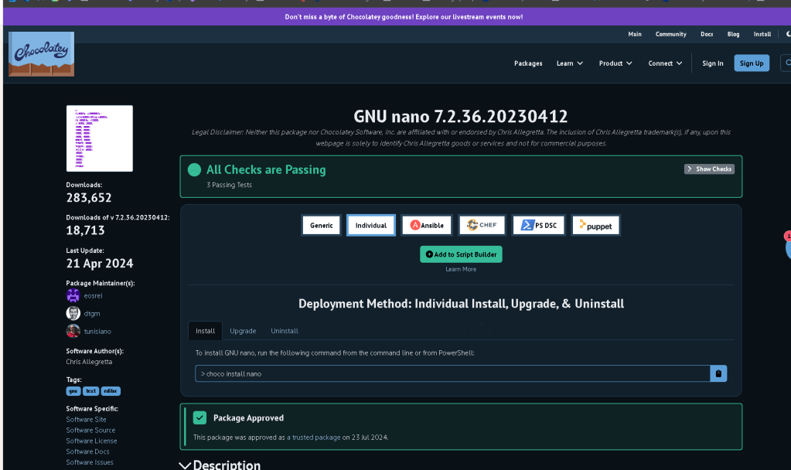Click the 3 Passing Tests text
Viewport: 791px width, 470px height.
pyautogui.click(x=229, y=185)
